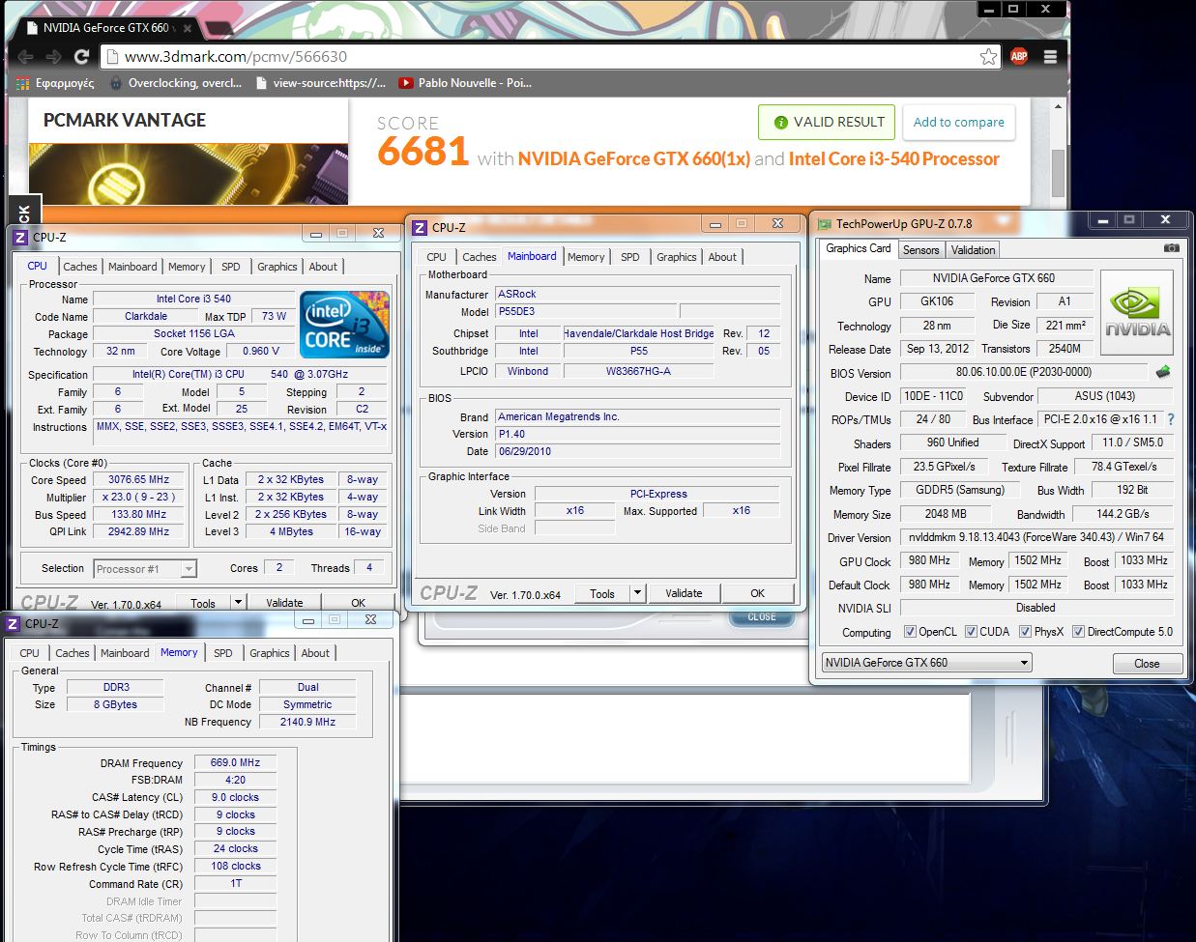Click the Intel Core i3 logo badge
The image size is (1196, 942).
coord(344,324)
